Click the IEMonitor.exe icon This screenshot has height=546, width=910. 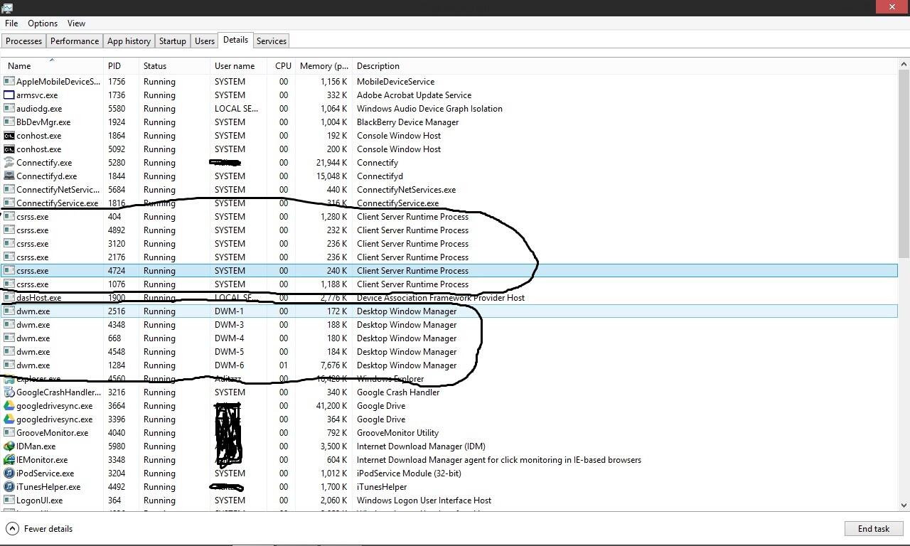point(9,460)
